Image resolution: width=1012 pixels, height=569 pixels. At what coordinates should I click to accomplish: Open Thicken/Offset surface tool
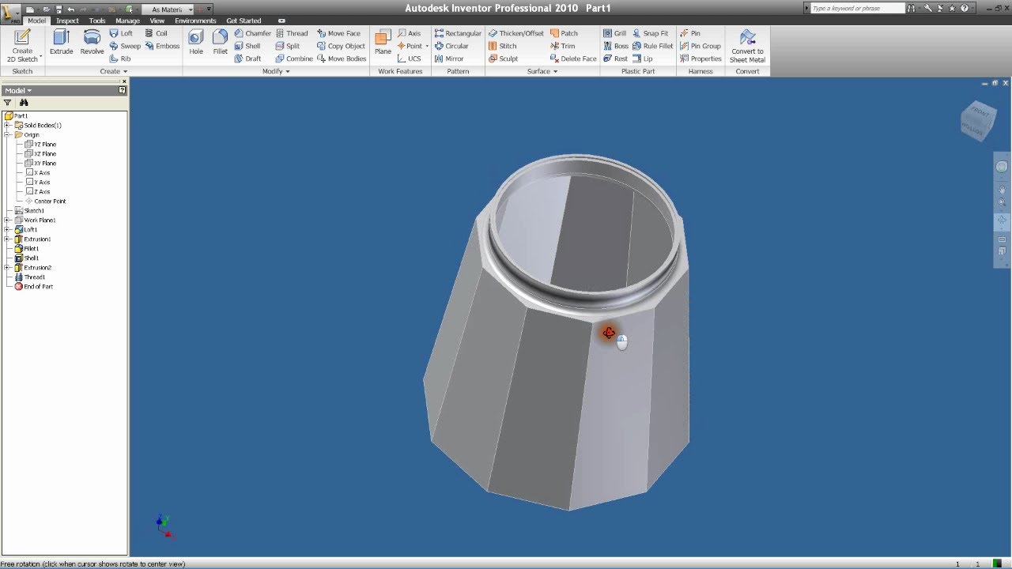point(516,33)
